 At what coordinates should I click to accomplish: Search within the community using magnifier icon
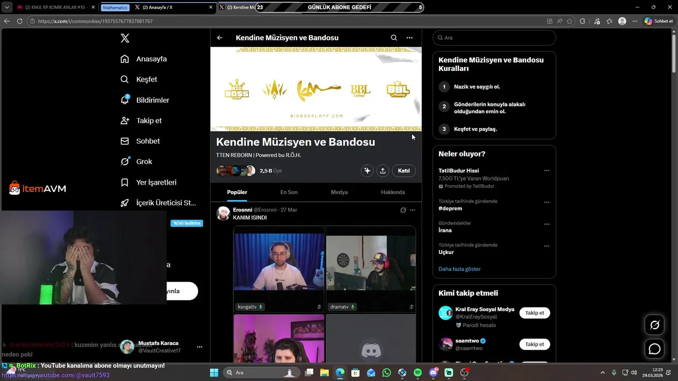coord(394,38)
